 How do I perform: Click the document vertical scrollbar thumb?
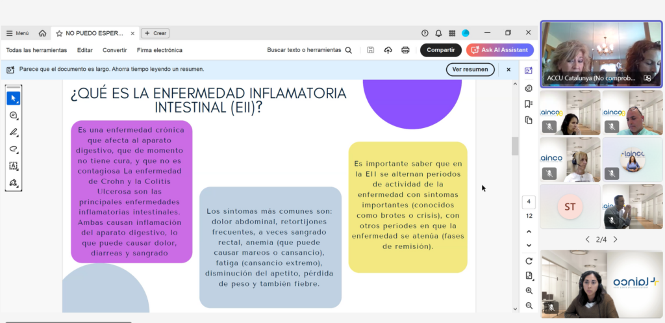pyautogui.click(x=515, y=146)
